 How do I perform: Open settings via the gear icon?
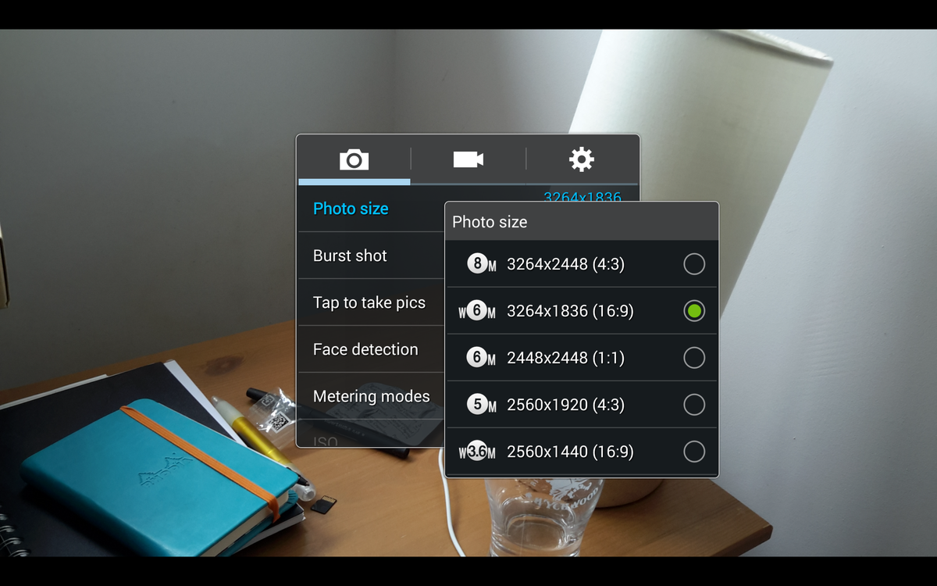[580, 159]
